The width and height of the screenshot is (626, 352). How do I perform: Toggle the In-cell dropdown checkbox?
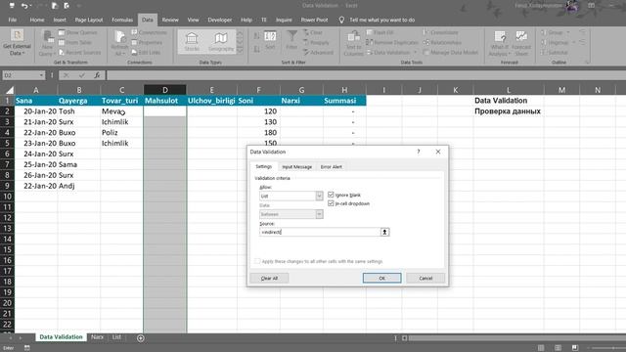[x=331, y=203]
